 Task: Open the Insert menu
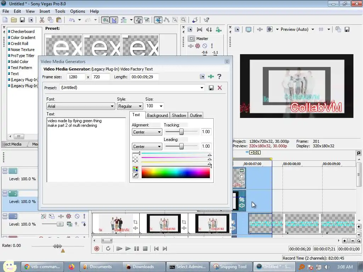pyautogui.click(x=45, y=11)
